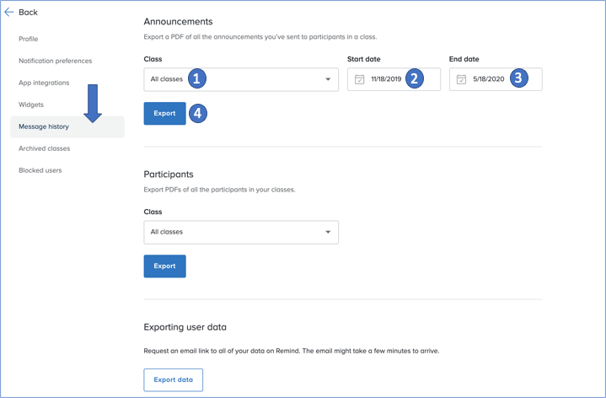Viewport: 606px width, 398px height.
Task: Click the Back arrow icon
Action: coord(9,13)
